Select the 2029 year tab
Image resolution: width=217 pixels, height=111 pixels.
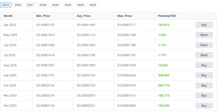tap(55, 5)
